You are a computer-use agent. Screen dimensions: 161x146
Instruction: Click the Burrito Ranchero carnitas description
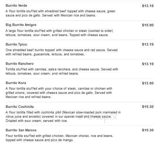tap(62, 71)
